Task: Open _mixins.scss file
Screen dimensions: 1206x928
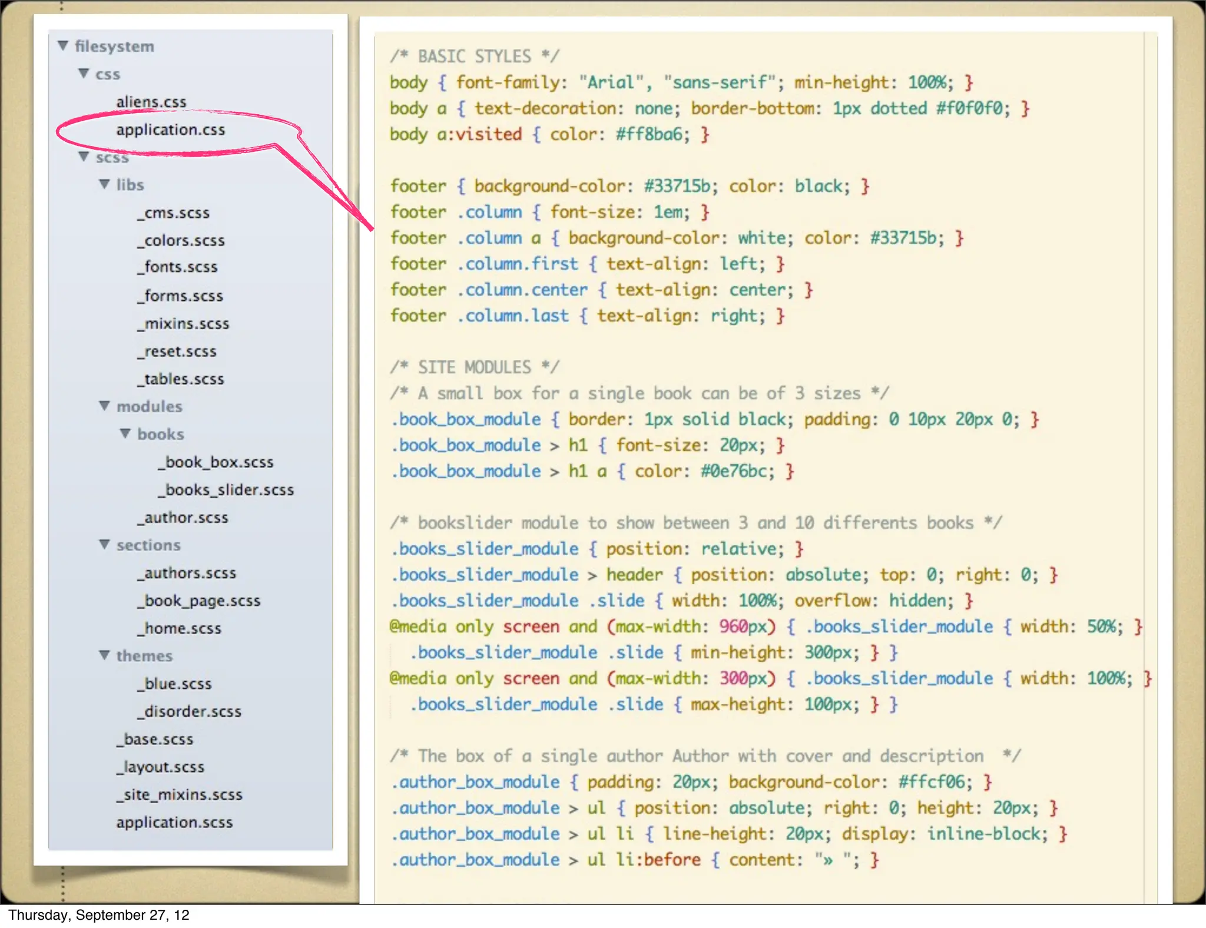Action: pyautogui.click(x=183, y=323)
